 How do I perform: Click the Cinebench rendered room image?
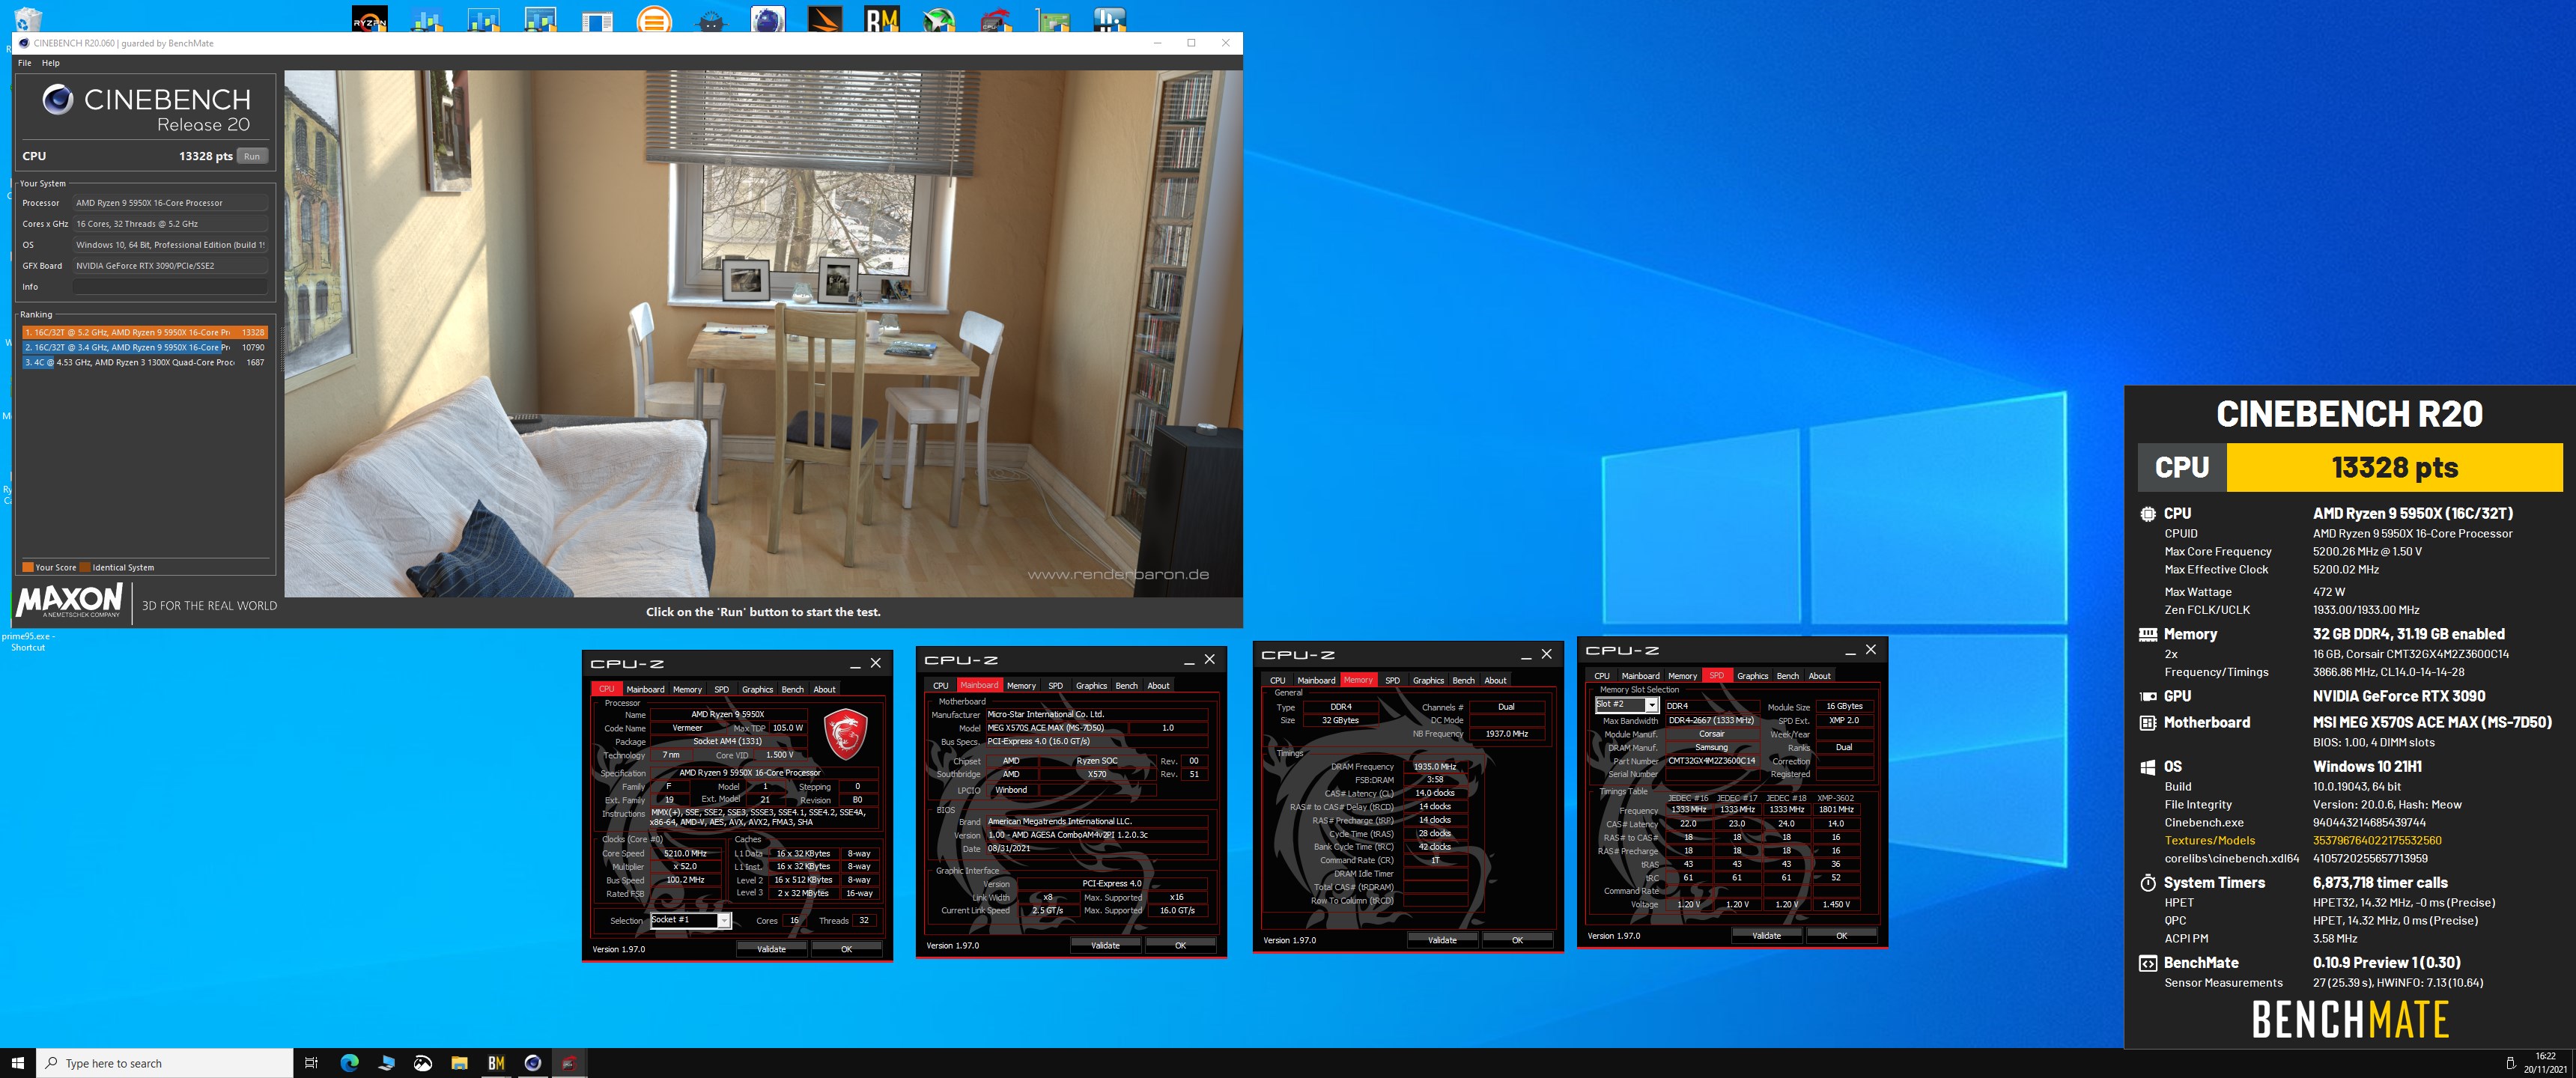[x=763, y=334]
